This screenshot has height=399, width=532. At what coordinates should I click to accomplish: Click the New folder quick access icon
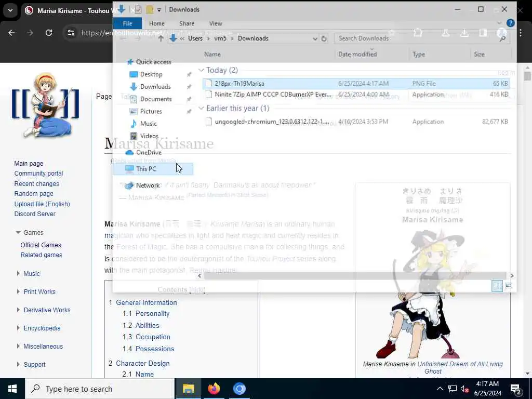(x=150, y=9)
